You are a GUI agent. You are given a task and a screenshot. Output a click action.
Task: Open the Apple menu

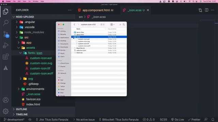tap(3, 1)
